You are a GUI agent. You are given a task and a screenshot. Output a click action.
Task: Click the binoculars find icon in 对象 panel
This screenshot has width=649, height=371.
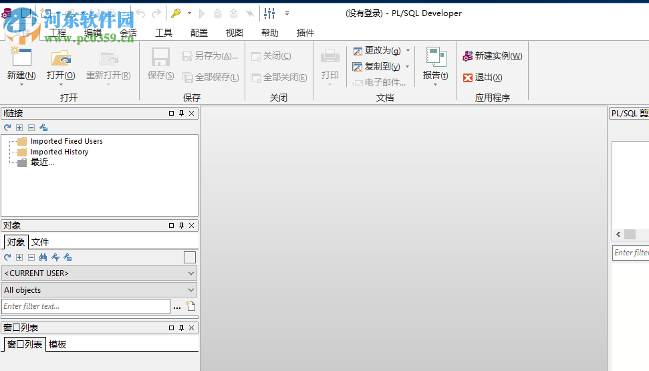click(x=43, y=257)
